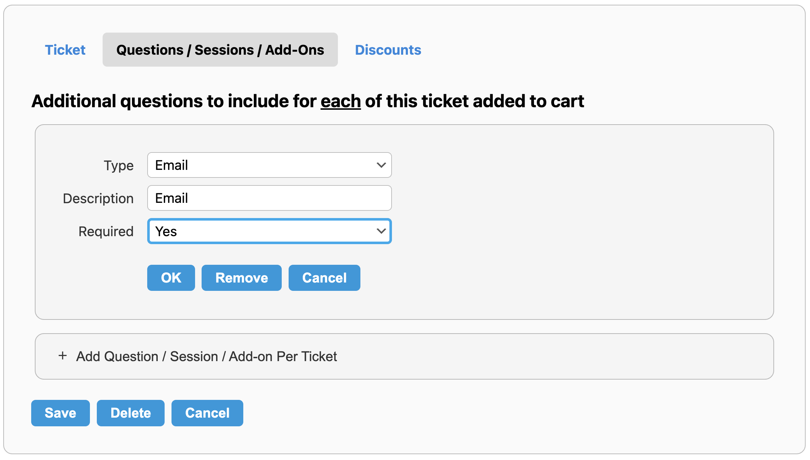The image size is (810, 460).
Task: Click the Required field label
Action: [106, 231]
